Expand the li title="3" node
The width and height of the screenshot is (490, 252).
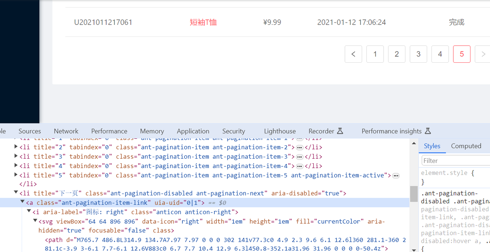point(16,156)
